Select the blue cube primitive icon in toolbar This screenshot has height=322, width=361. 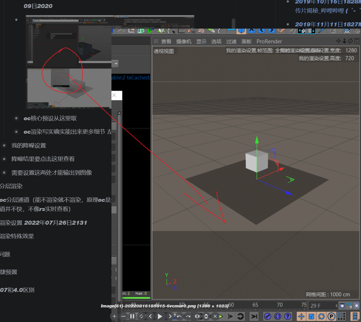coord(242,31)
